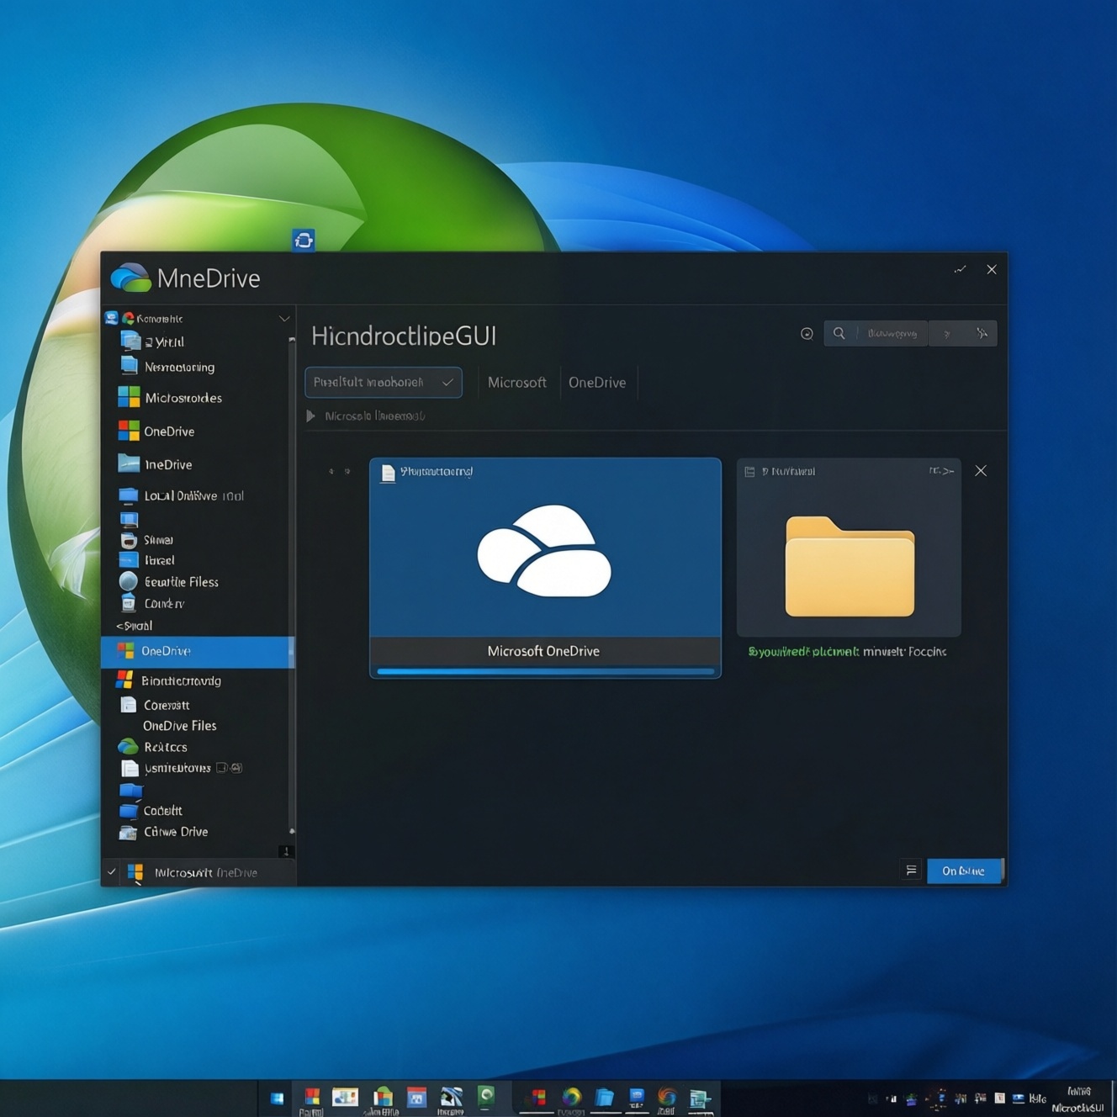Dismiss the folder card with its X

pos(981,471)
